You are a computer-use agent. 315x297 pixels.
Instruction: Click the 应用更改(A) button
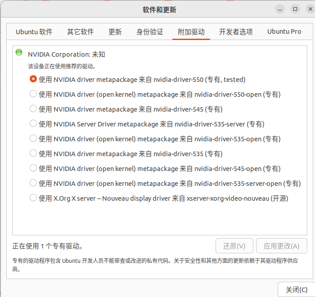coord(281,246)
